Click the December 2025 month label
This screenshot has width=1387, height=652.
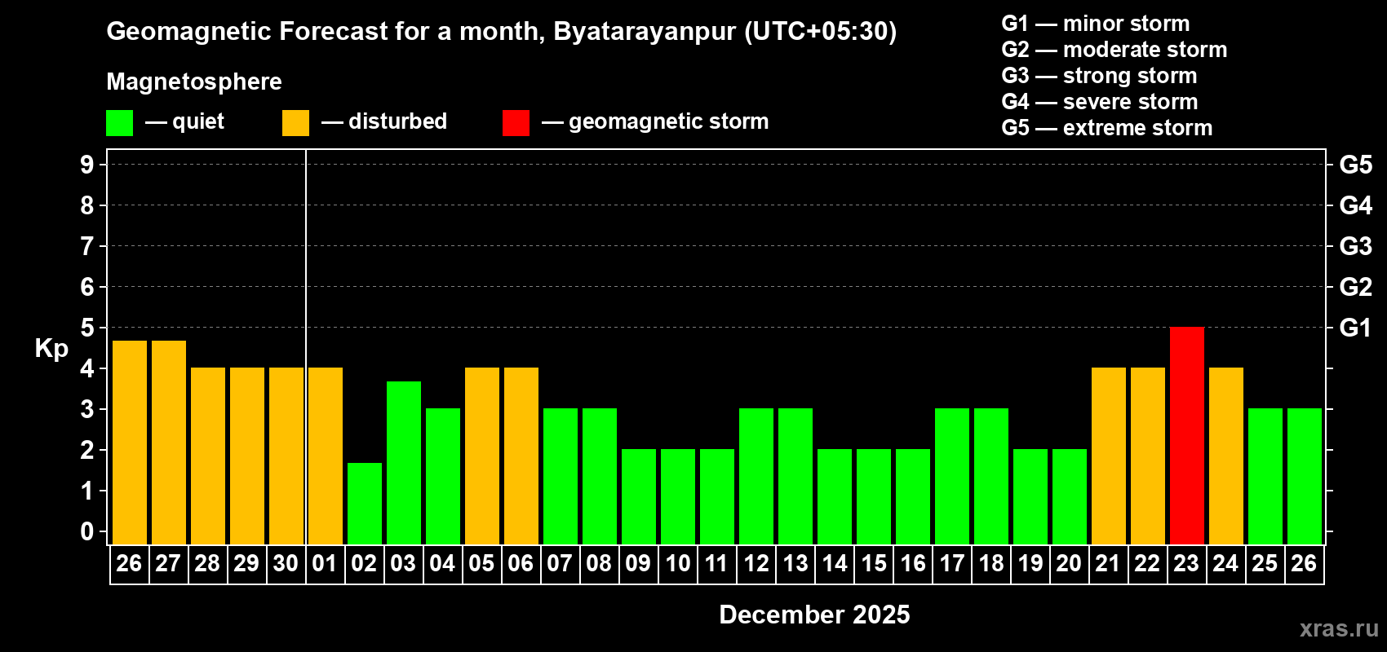(814, 615)
